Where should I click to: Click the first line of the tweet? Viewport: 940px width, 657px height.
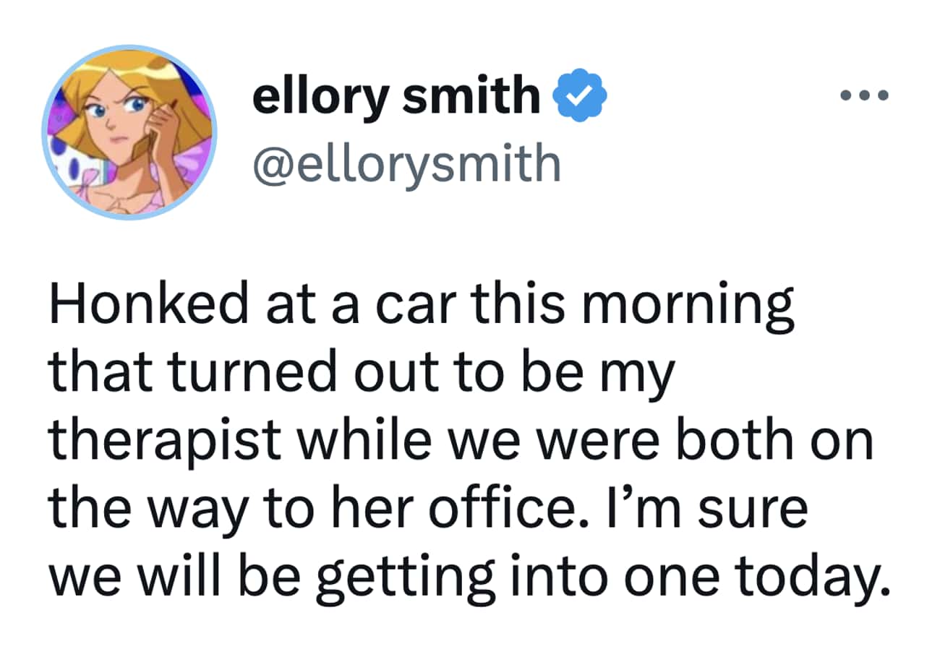click(x=423, y=304)
